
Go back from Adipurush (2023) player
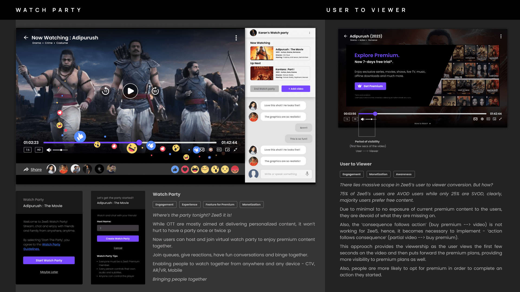(x=346, y=36)
